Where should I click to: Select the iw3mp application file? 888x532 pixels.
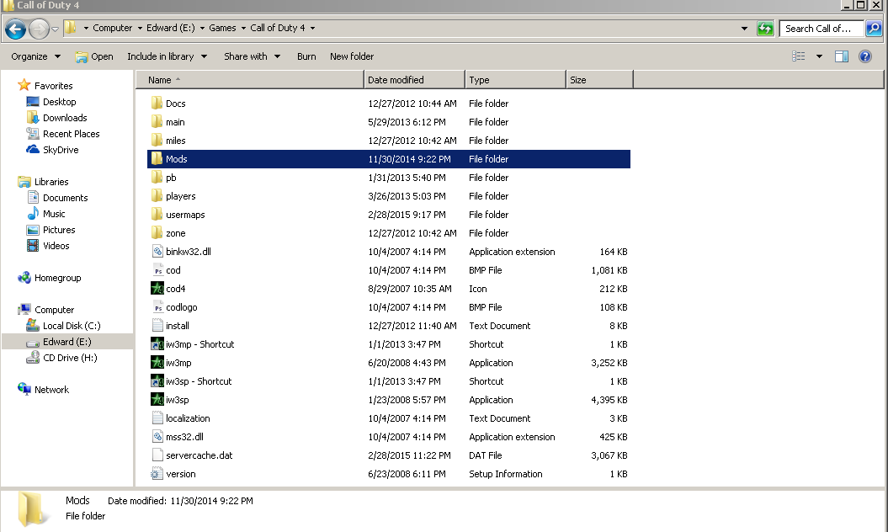pyautogui.click(x=178, y=363)
